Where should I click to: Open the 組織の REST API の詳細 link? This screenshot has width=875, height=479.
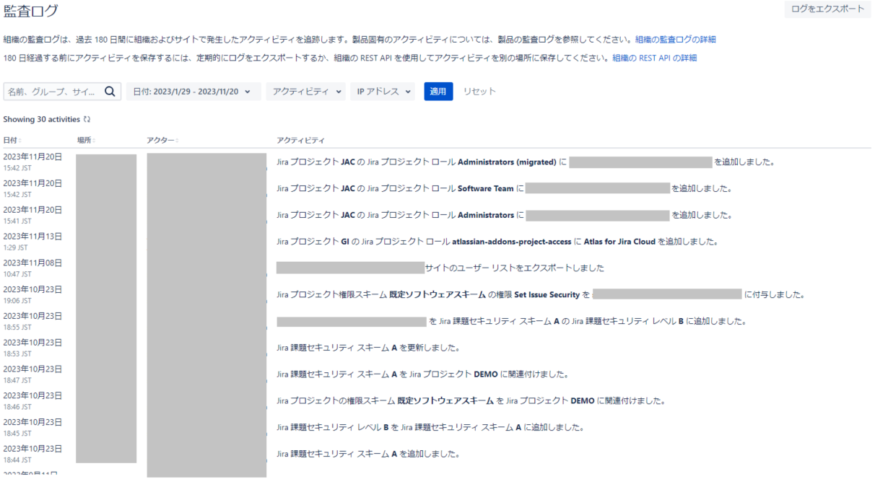pos(654,58)
